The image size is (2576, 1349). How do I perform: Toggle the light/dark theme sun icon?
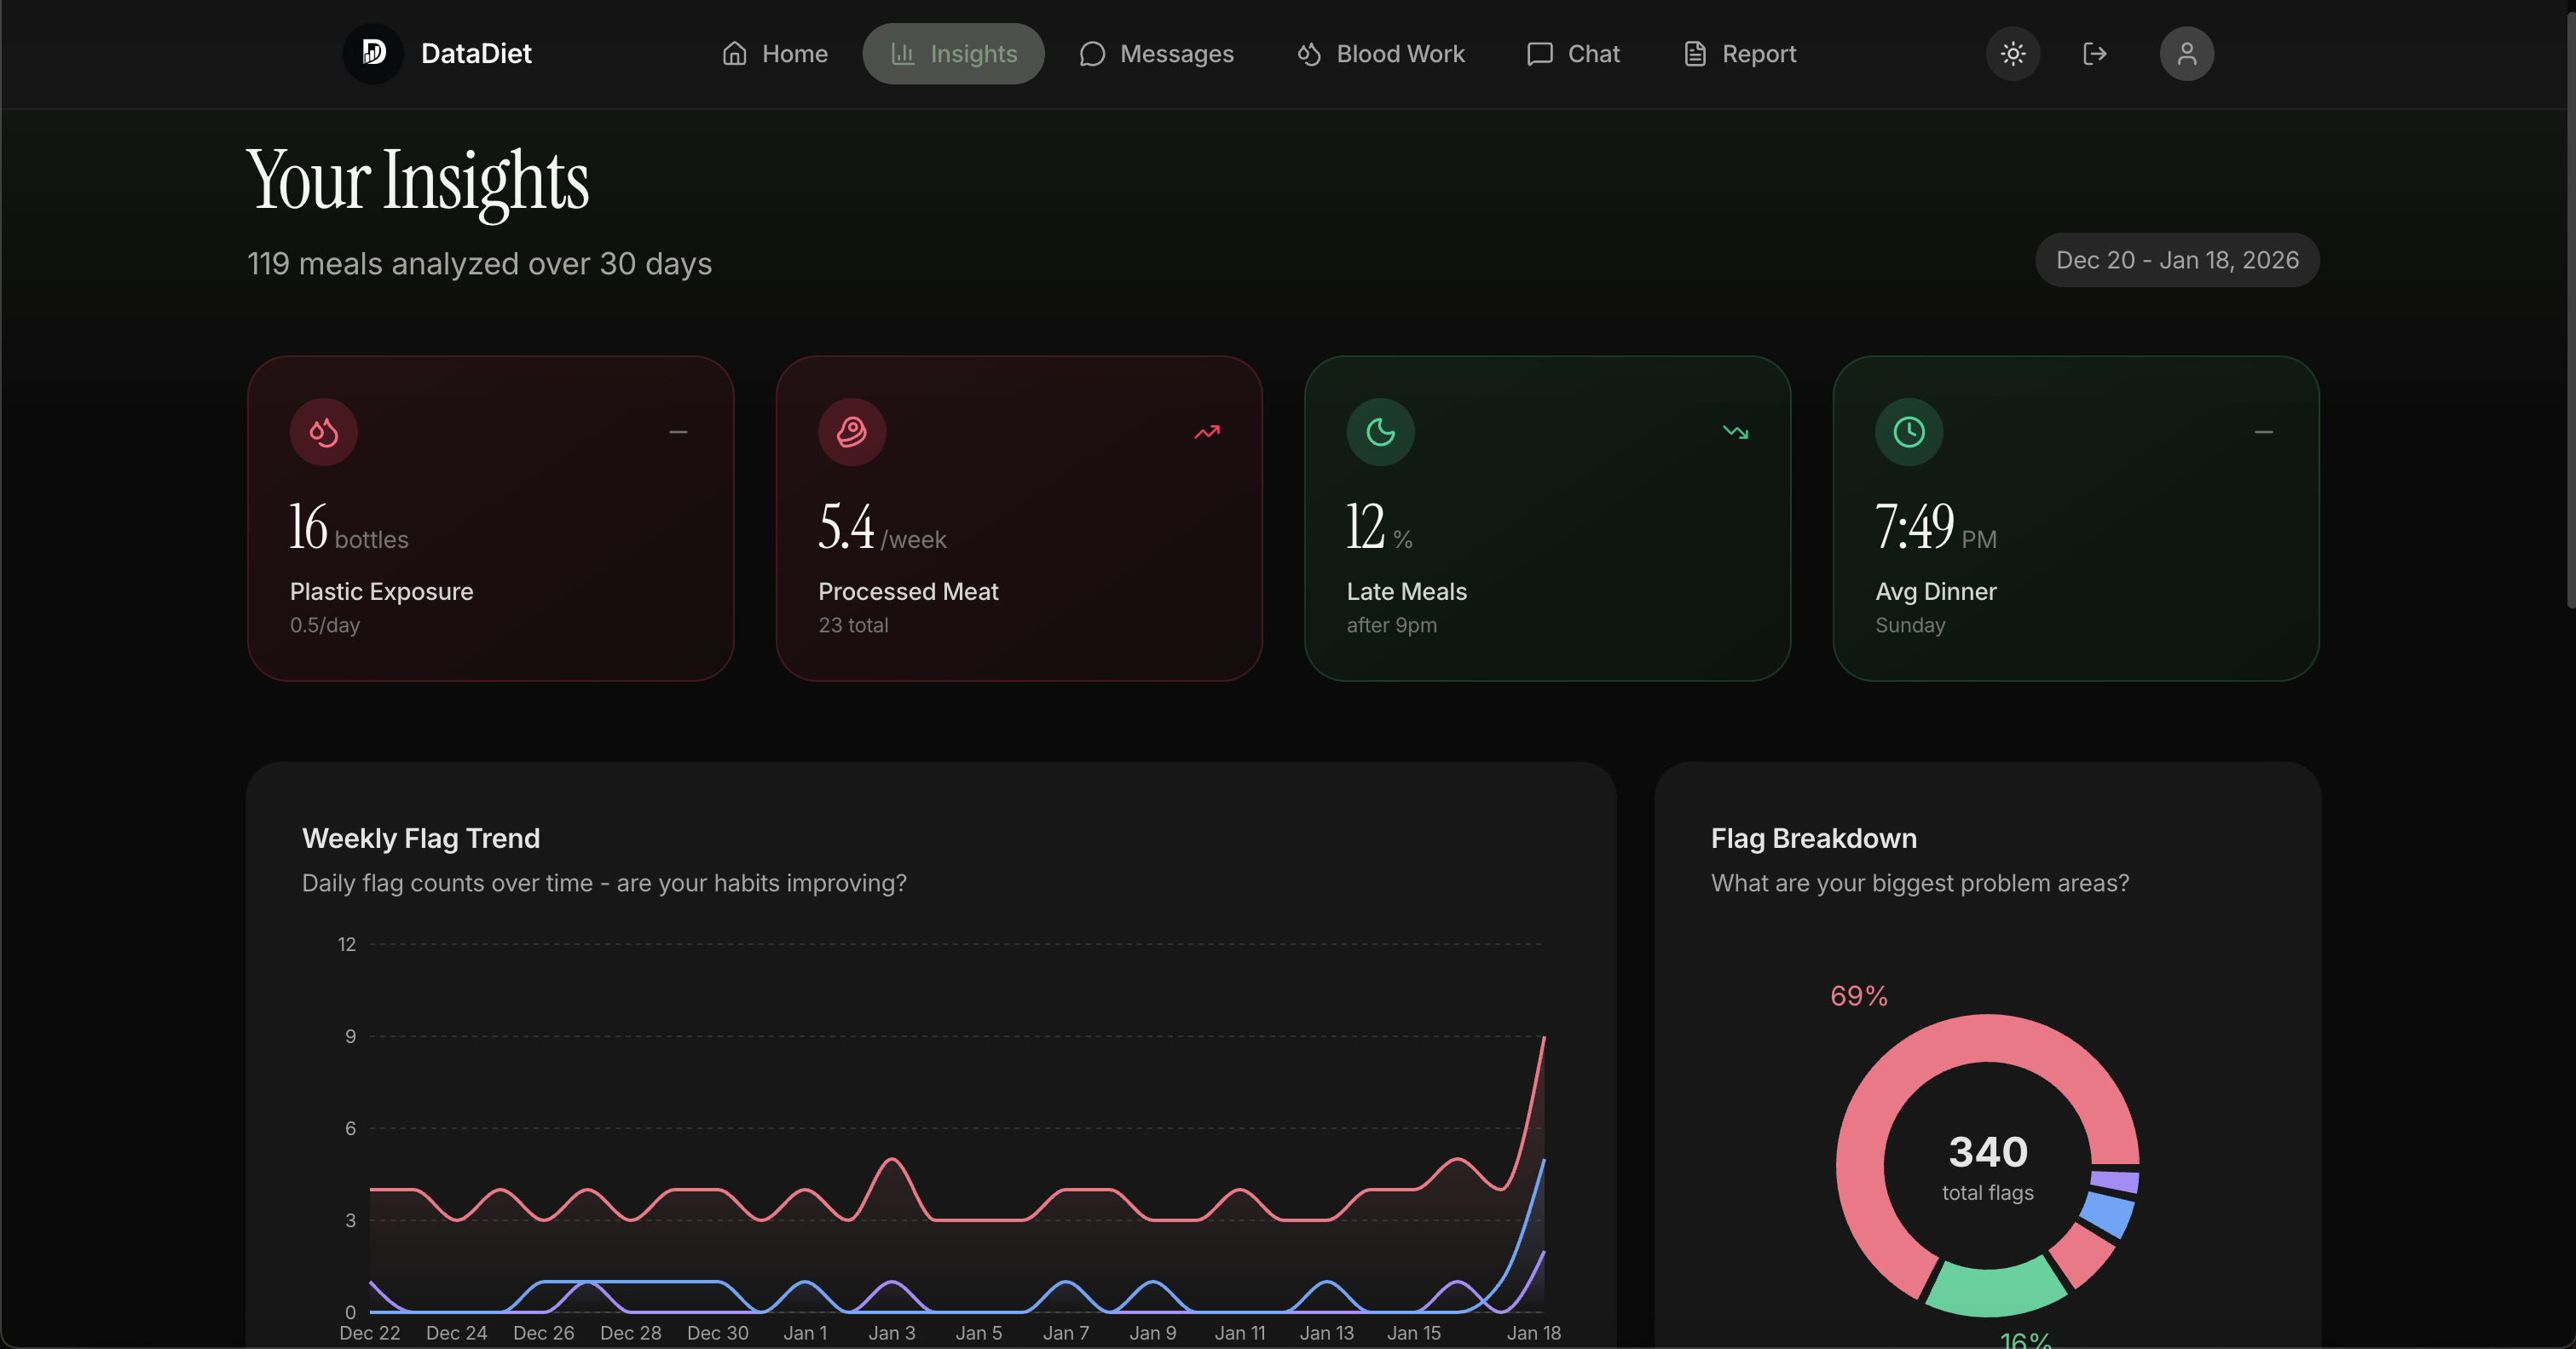coord(2012,53)
